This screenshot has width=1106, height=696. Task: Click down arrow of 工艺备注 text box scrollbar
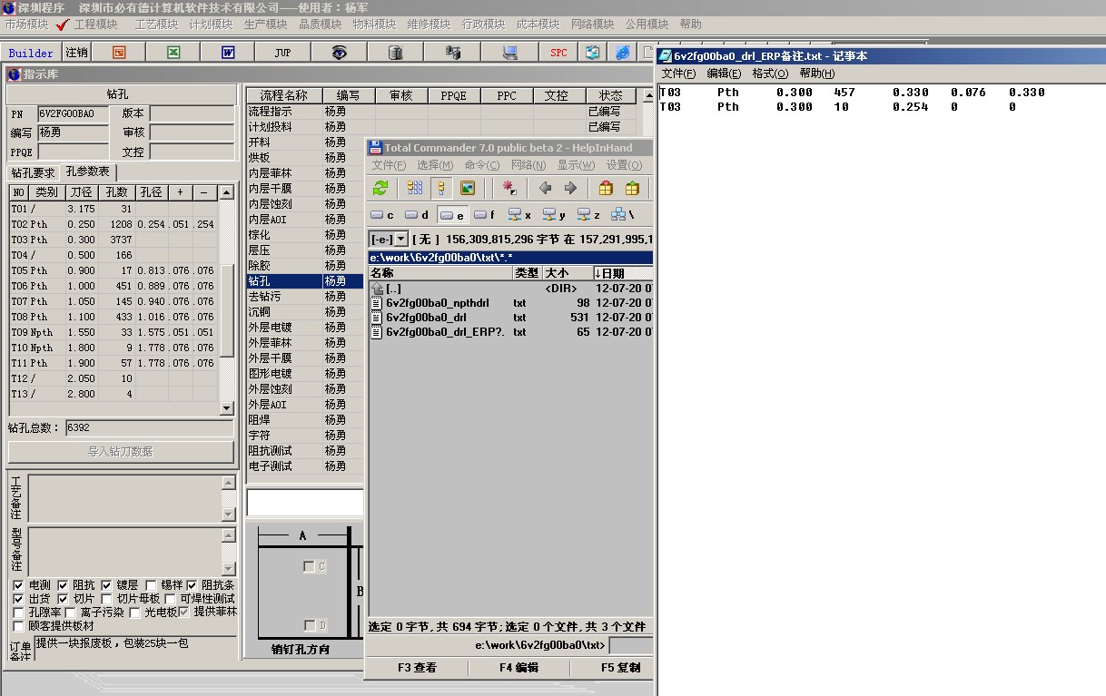pyautogui.click(x=228, y=515)
